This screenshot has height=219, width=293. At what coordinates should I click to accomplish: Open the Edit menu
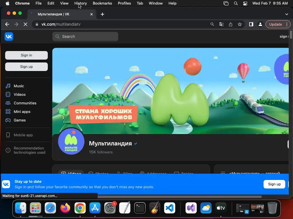click(51, 3)
